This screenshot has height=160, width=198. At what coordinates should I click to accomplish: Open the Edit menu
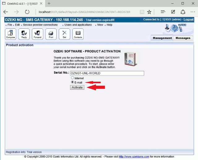click(17, 25)
